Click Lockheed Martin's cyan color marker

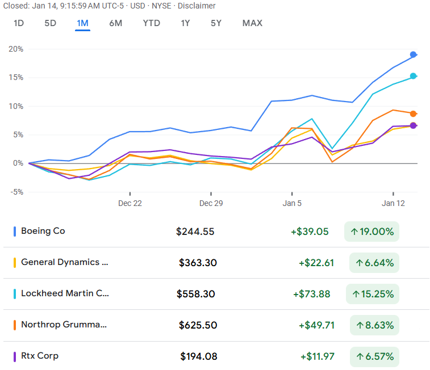click(x=15, y=294)
